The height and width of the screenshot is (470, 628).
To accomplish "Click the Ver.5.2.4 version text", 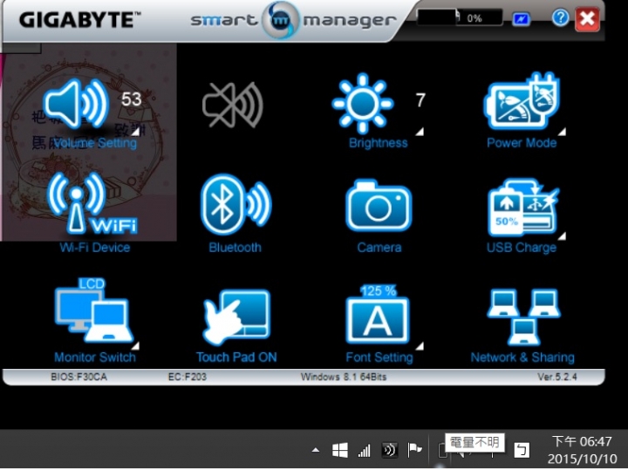I will (x=557, y=377).
